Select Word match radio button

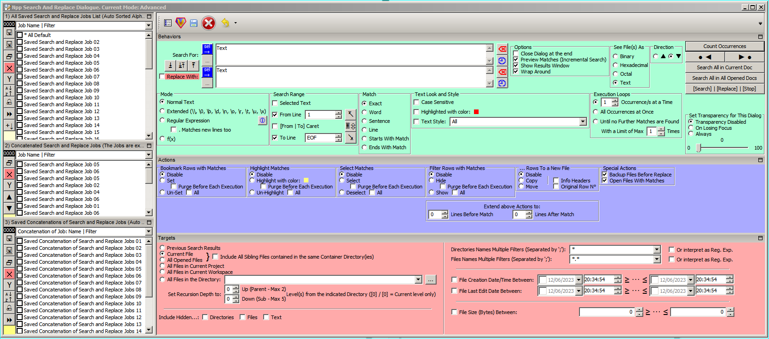tap(364, 112)
